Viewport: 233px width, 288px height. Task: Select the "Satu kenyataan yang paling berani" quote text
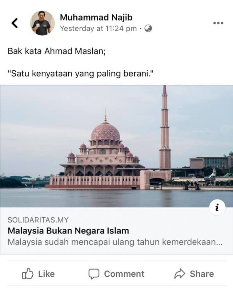pyautogui.click(x=80, y=74)
